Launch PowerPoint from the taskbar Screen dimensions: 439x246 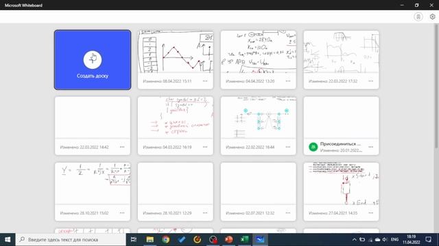point(228,240)
